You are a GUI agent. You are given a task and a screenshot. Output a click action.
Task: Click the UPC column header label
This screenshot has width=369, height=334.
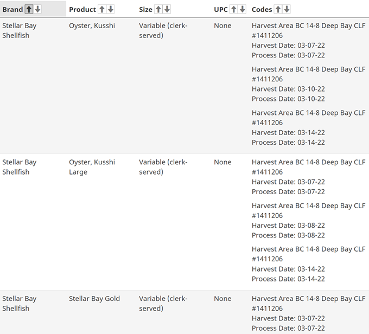click(x=221, y=9)
